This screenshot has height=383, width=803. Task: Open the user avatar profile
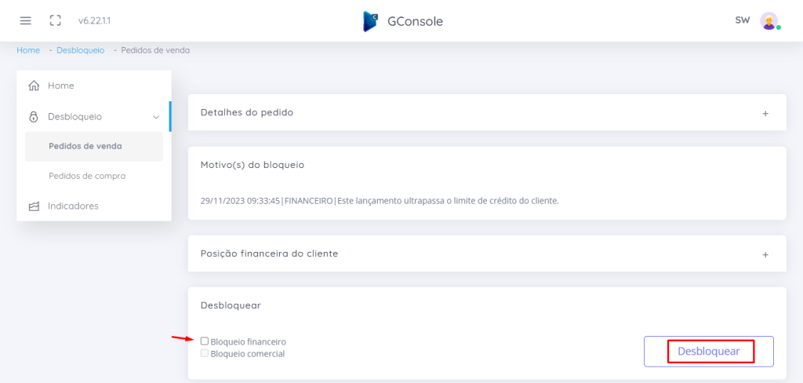click(768, 21)
